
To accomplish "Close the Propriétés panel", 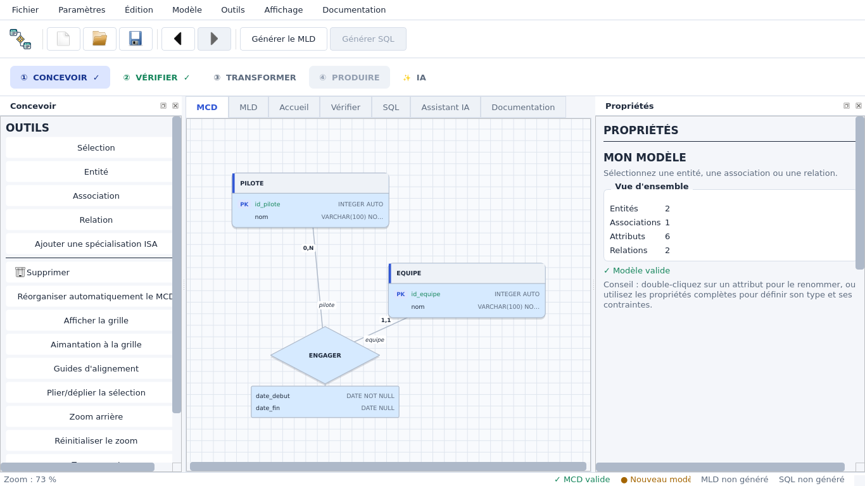I will pyautogui.click(x=859, y=106).
